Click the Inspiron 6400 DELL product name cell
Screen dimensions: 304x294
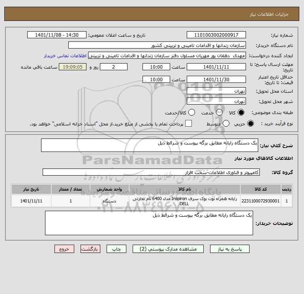point(185,201)
